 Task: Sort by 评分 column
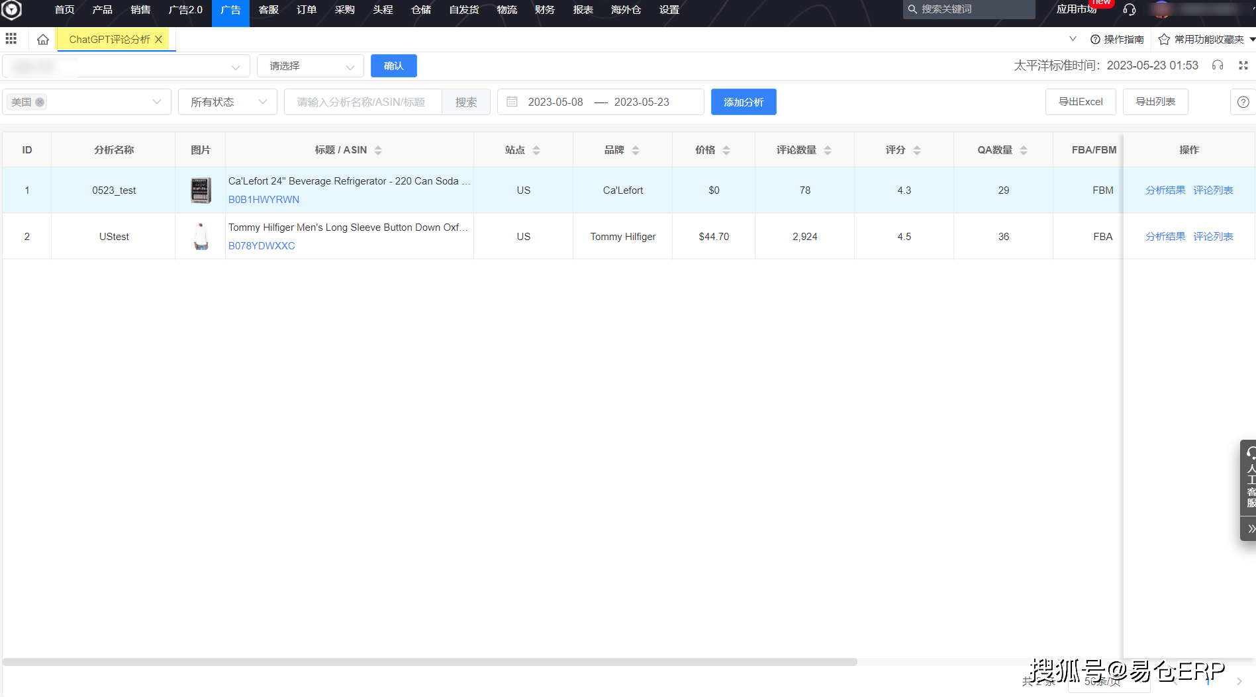point(917,150)
